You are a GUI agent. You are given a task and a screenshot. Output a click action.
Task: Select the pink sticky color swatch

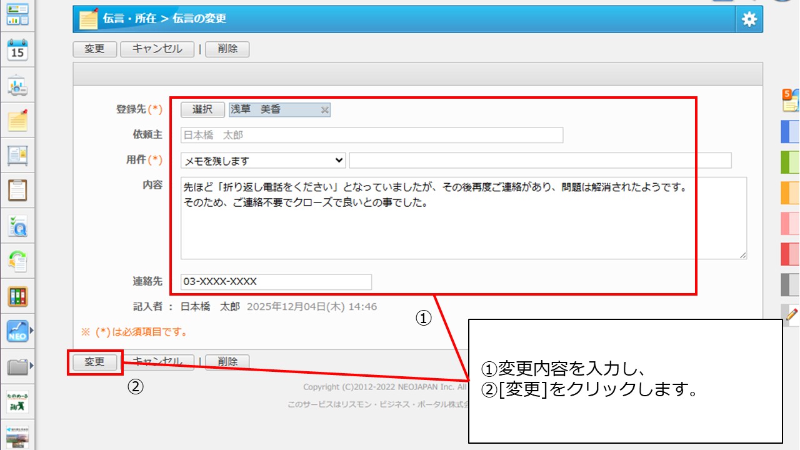point(791,223)
